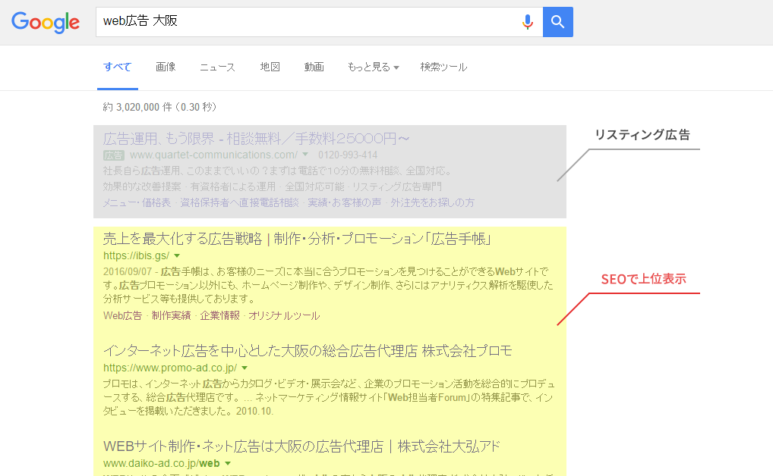Image resolution: width=773 pixels, height=476 pixels.
Task: Open the もっと見る dropdown
Action: click(372, 67)
